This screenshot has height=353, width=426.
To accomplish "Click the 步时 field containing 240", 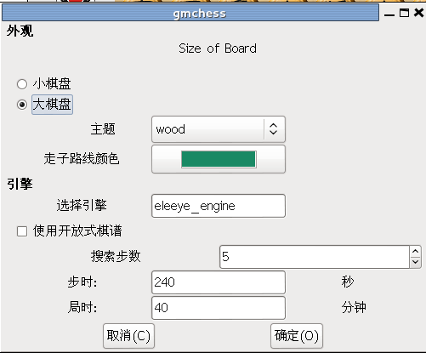I will point(219,282).
